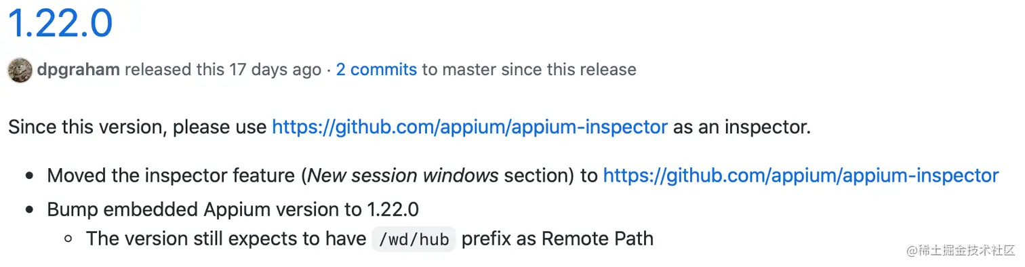Screen dimensions: 1025x267
Task: Open the dpgraham user profile link
Action: point(79,70)
